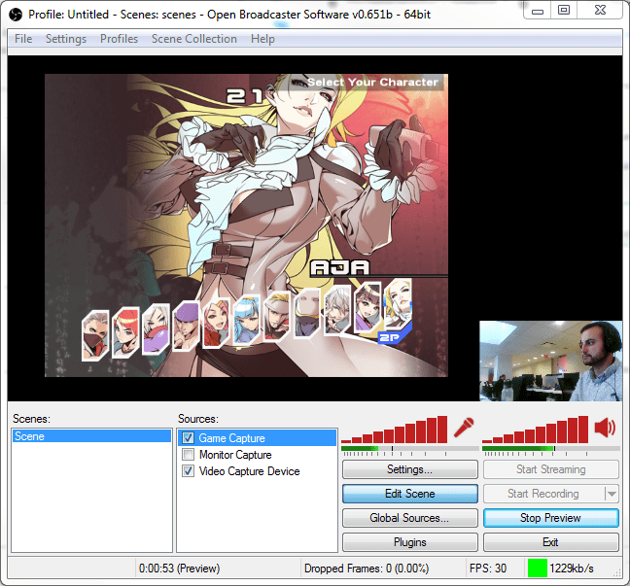Select the Scene entry in Scenes list
This screenshot has height=586, width=630.
[x=91, y=436]
